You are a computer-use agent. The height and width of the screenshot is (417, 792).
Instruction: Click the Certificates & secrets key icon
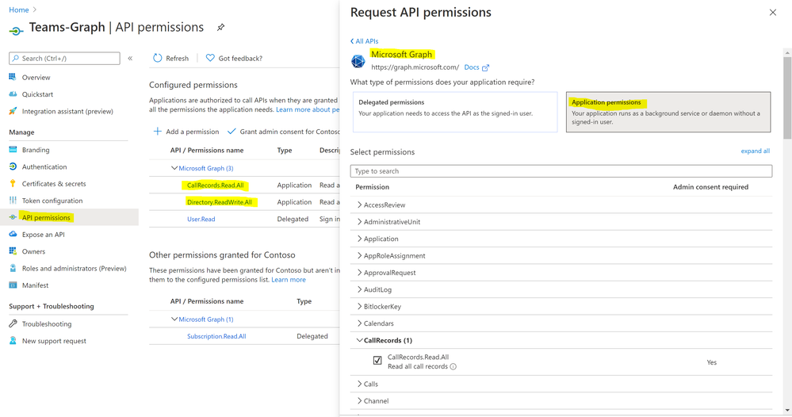(x=13, y=184)
